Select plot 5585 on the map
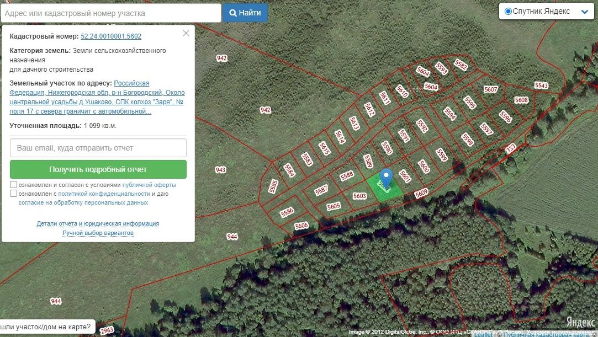Image resolution: width=598 pixels, height=337 pixels. click(x=273, y=186)
